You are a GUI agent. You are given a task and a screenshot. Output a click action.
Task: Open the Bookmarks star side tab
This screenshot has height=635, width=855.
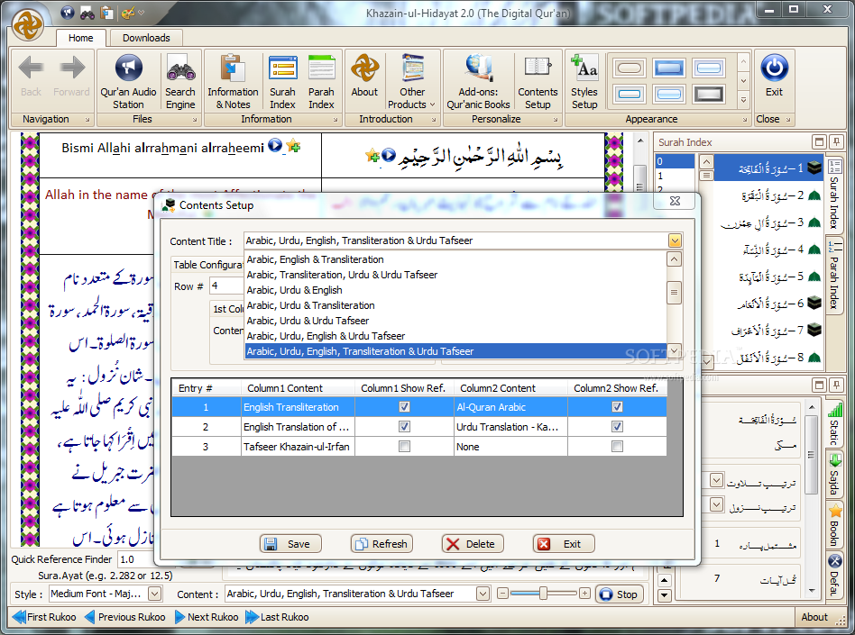point(835,511)
